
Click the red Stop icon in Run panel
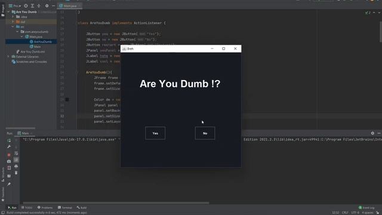tap(9, 155)
